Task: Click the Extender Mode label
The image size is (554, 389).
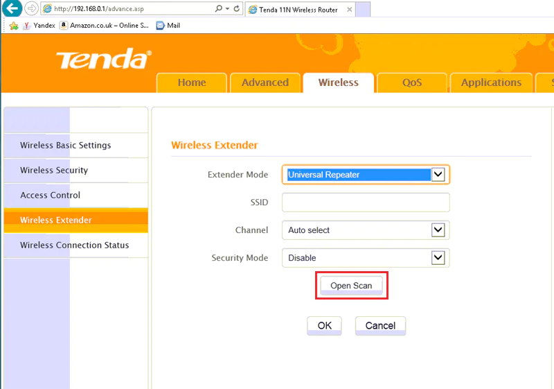Action: [238, 175]
